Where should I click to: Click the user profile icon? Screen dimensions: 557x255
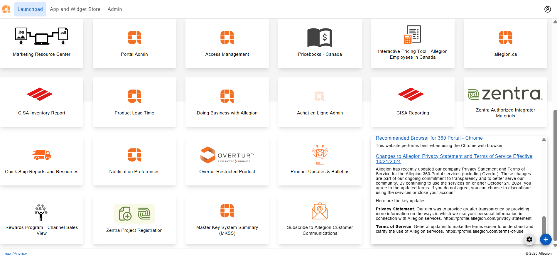[x=548, y=9]
